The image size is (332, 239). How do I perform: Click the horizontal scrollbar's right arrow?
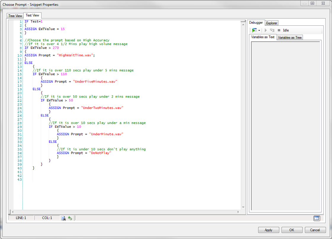coord(238,212)
